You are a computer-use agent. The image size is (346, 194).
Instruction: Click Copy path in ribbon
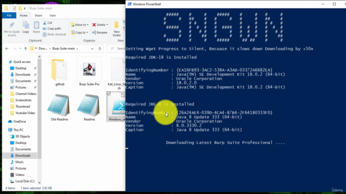(52, 29)
